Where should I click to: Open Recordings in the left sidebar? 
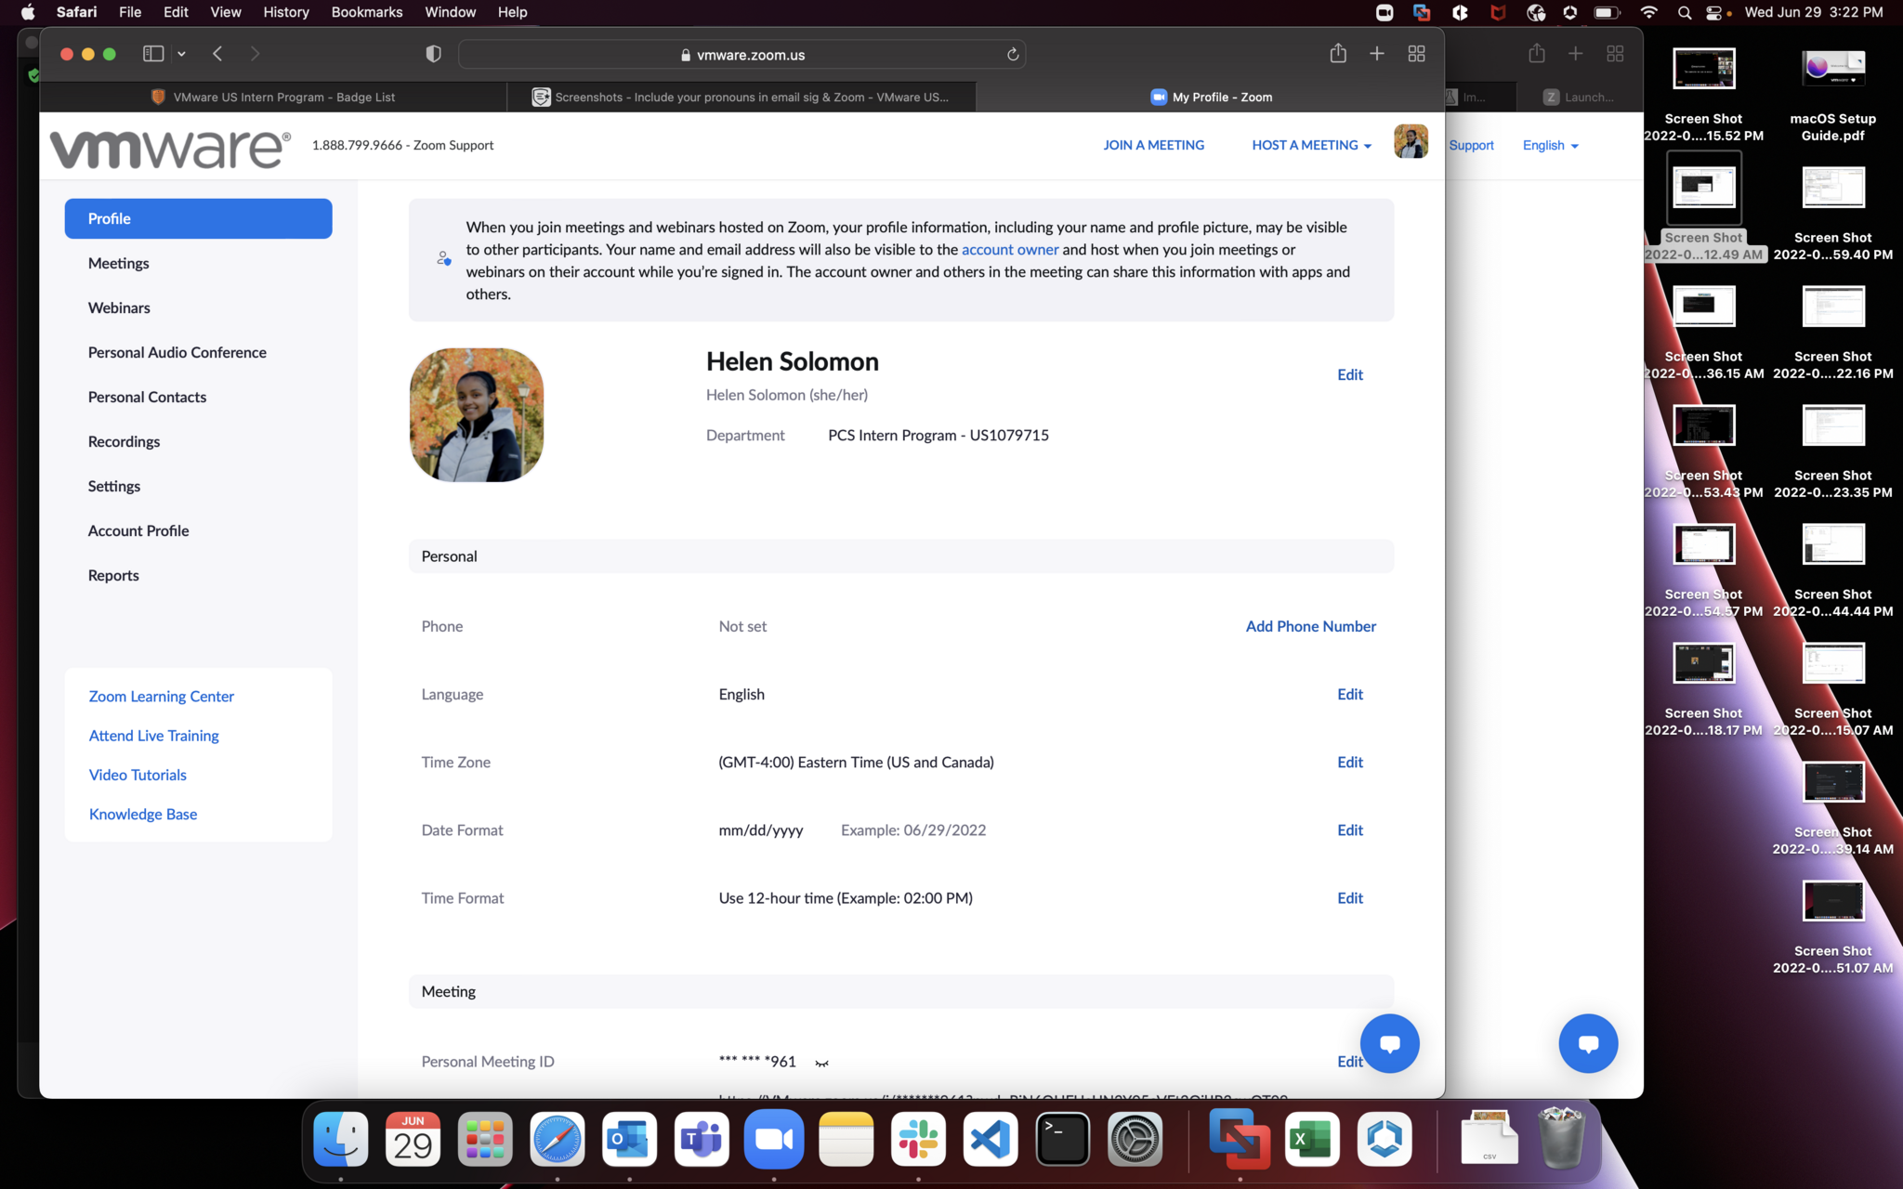[x=124, y=441]
